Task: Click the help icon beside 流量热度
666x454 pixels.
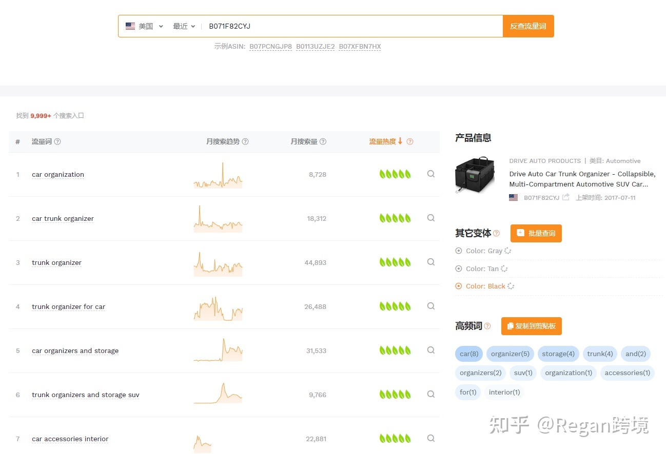Action: tap(410, 141)
